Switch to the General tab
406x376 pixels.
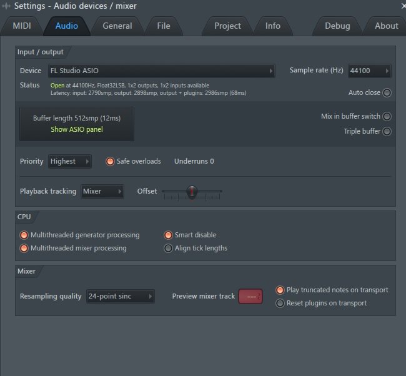[x=117, y=26]
